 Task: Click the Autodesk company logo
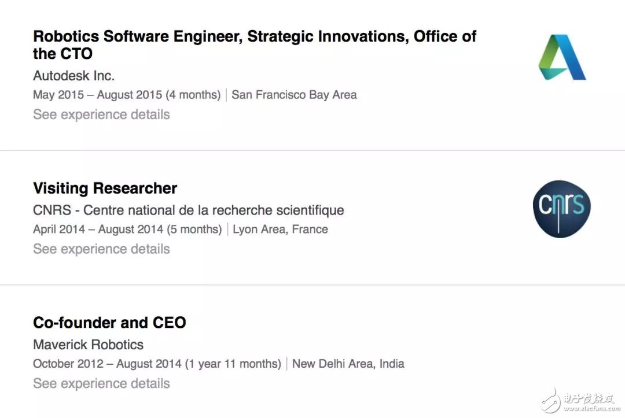click(x=562, y=57)
